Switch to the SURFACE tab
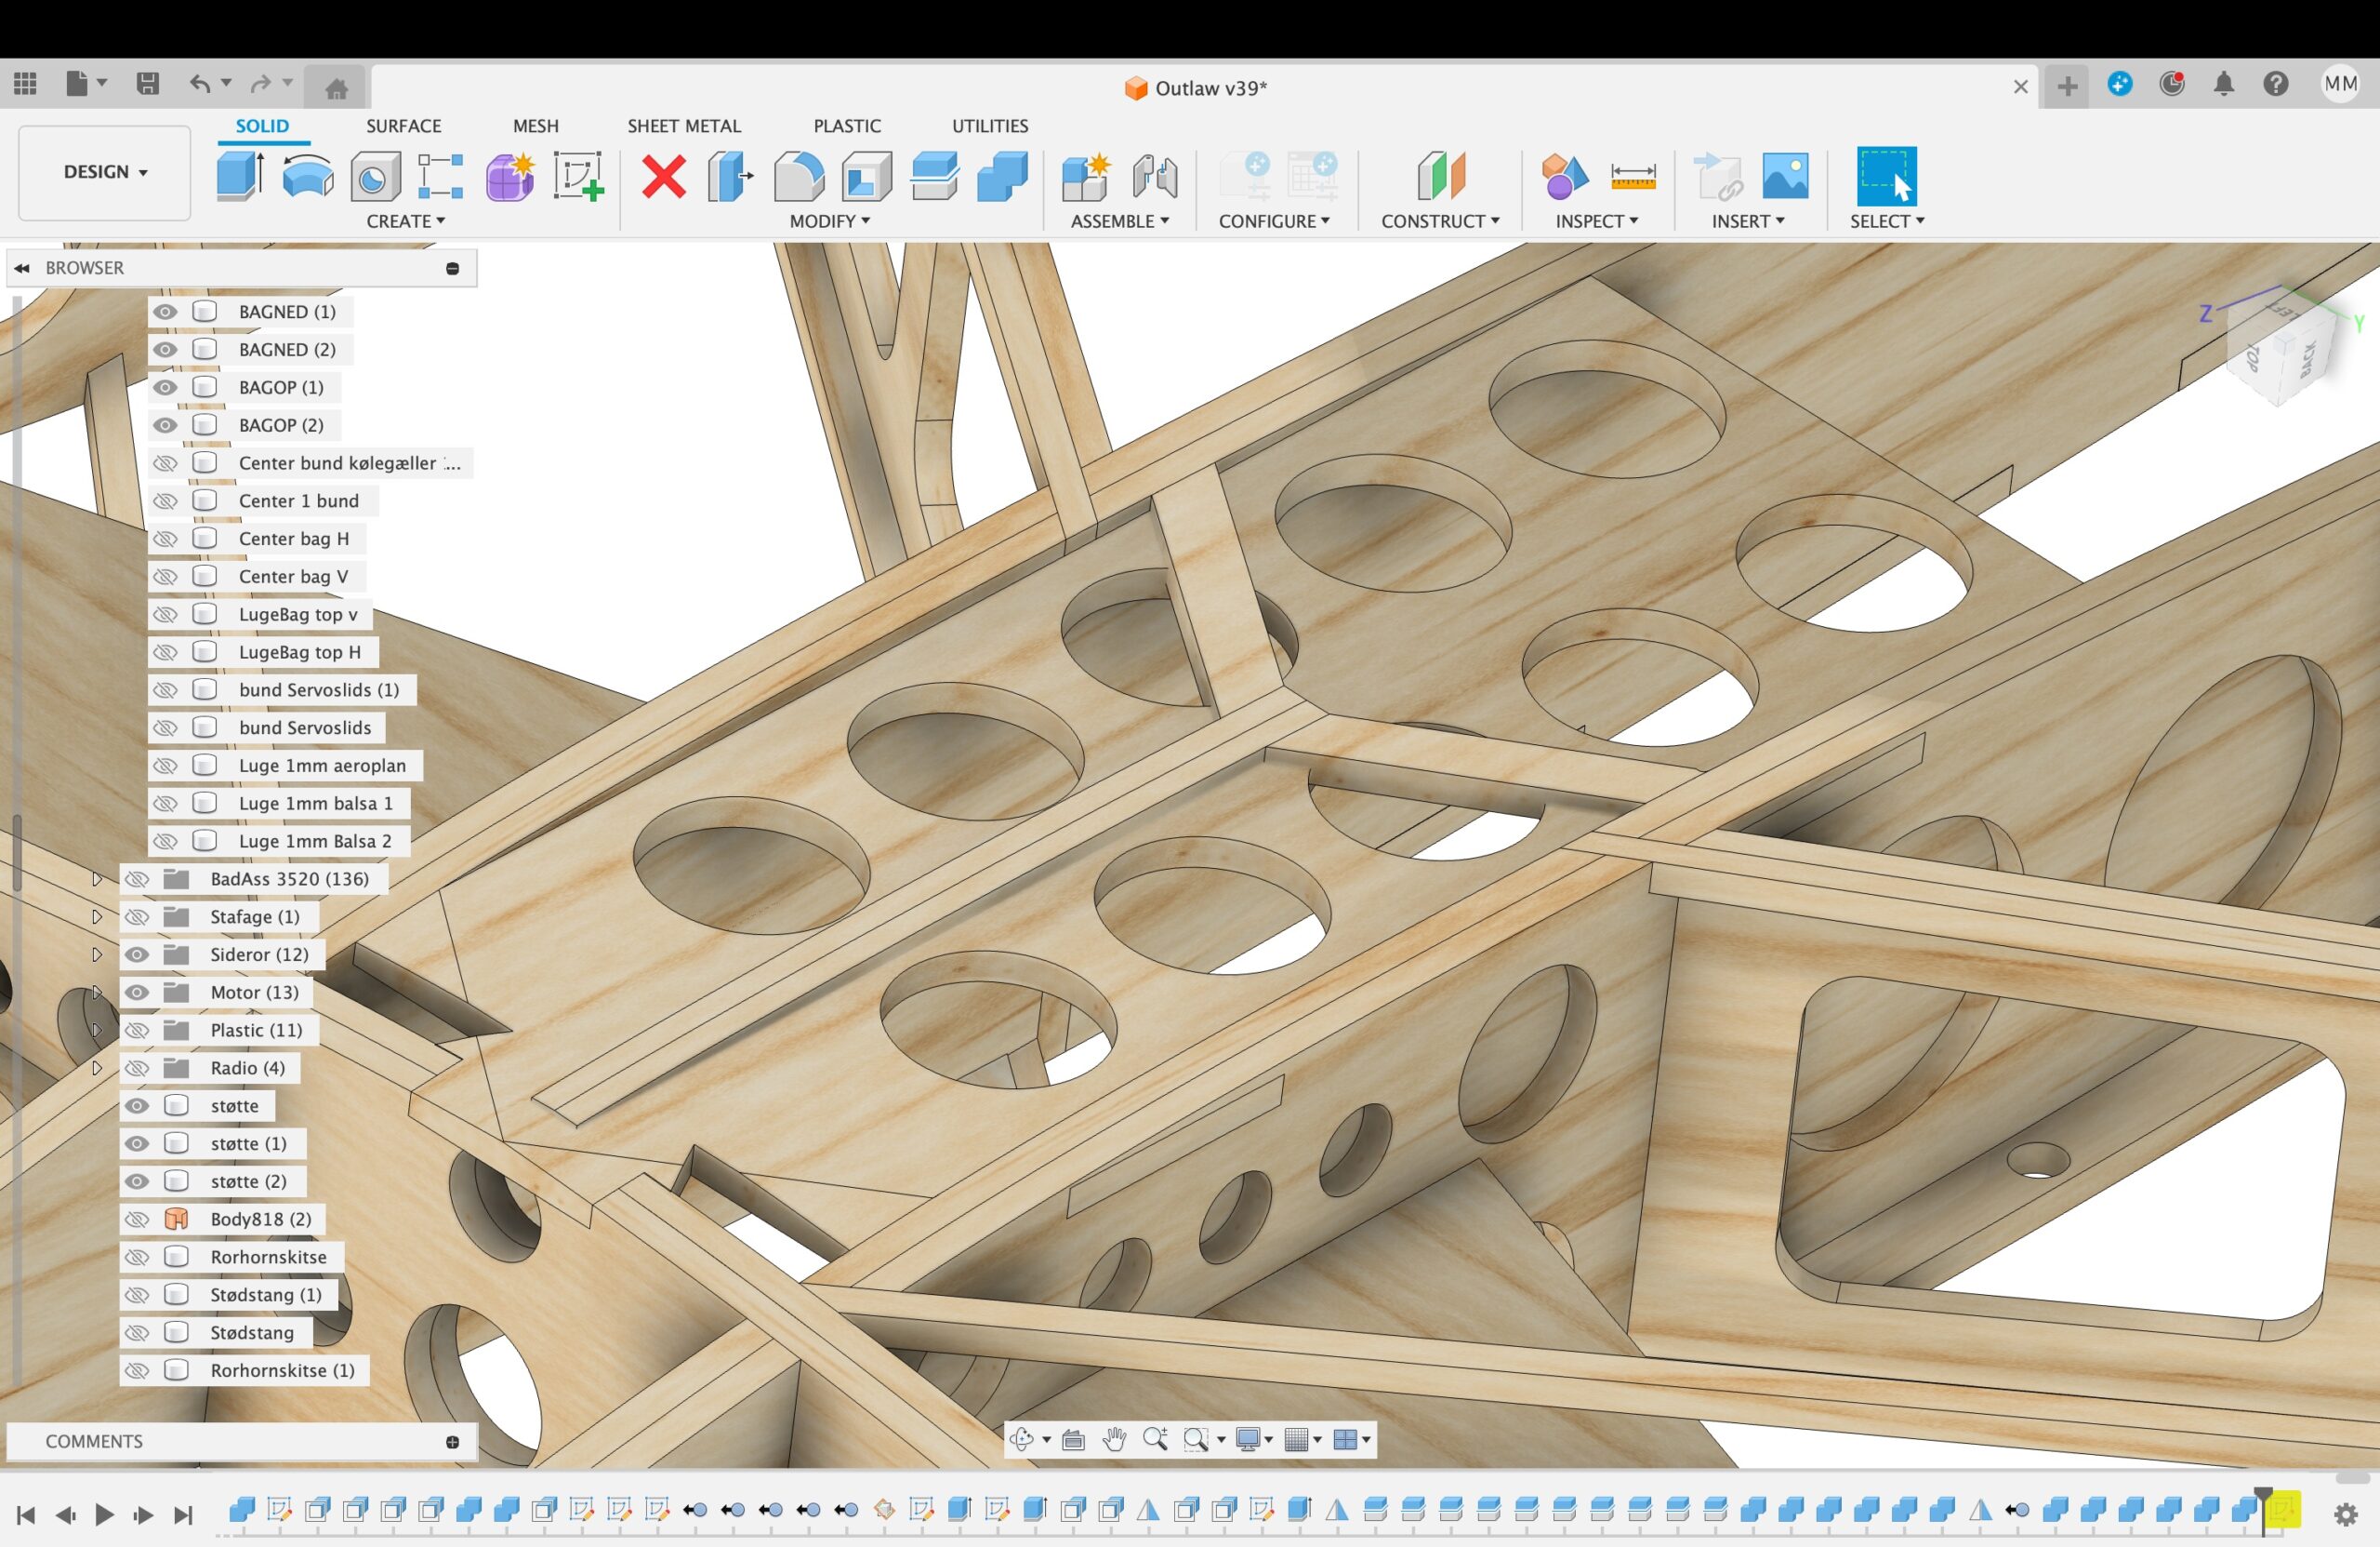Screen dimensions: 2380x1547 tap(403, 127)
